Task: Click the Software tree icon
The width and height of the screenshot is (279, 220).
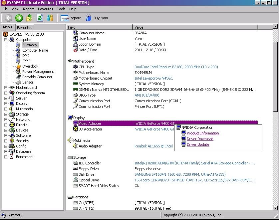Action: click(x=12, y=135)
